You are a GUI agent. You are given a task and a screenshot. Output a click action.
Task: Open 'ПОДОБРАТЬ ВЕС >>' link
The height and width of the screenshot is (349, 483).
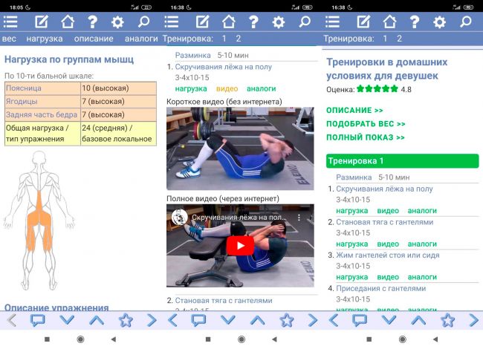pos(366,124)
